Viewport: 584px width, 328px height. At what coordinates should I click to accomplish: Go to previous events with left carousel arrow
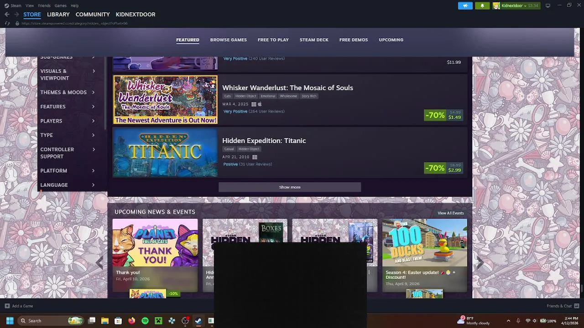(x=100, y=262)
